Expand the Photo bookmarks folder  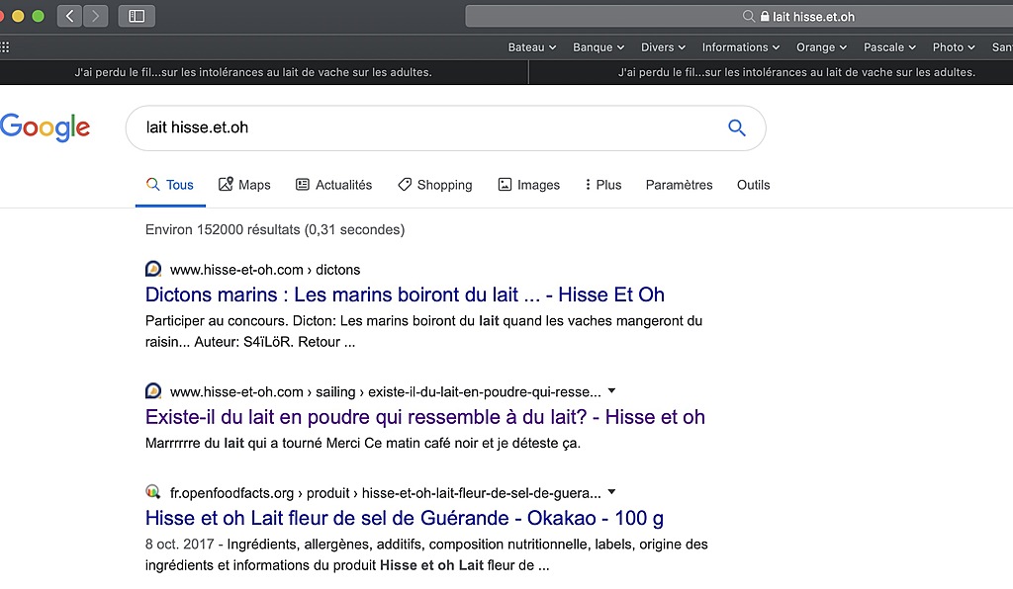click(954, 47)
